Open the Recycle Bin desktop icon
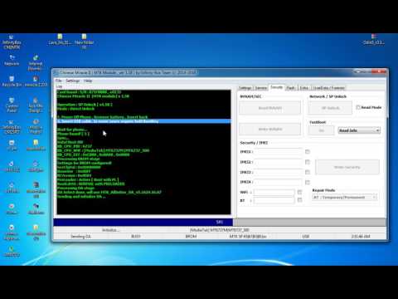 pyautogui.click(x=12, y=81)
